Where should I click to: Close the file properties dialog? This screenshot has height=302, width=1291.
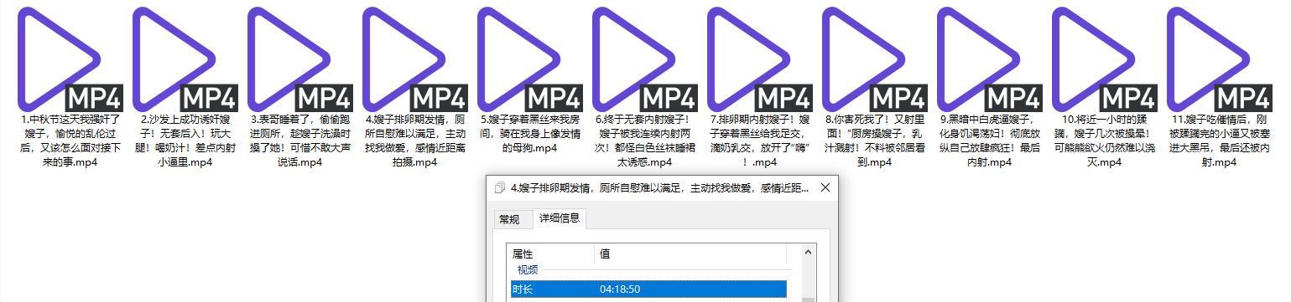click(825, 187)
